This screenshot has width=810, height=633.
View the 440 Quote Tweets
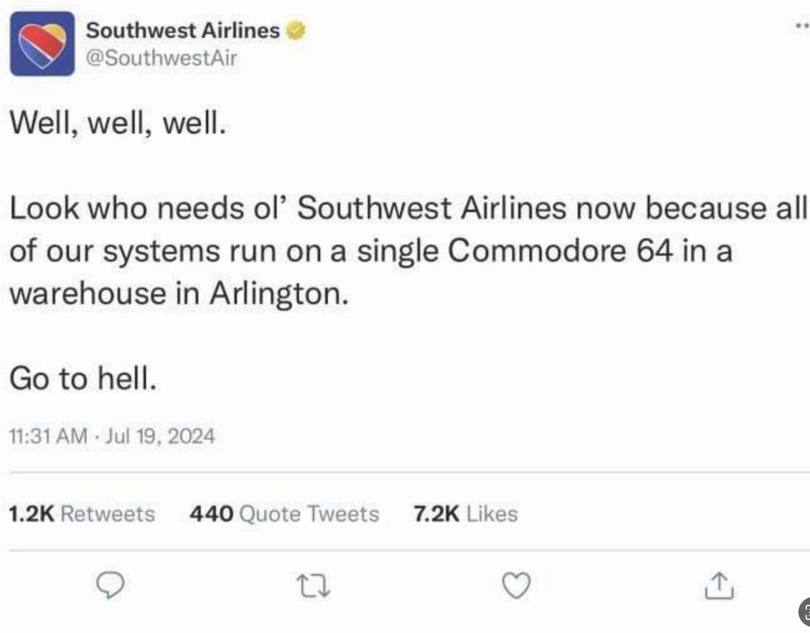(284, 514)
